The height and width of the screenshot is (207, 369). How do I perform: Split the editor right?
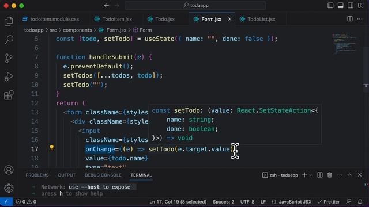(x=350, y=19)
